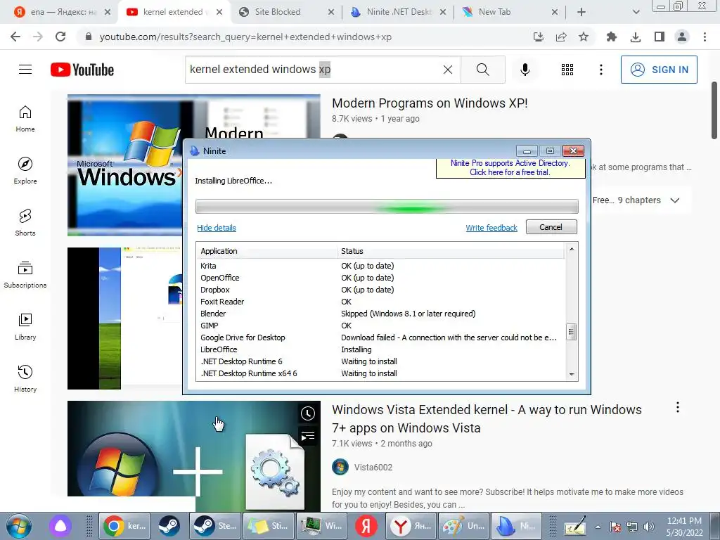Select the Google Drive for Desktop row
Viewport: 720px width, 540px height.
tap(380, 337)
